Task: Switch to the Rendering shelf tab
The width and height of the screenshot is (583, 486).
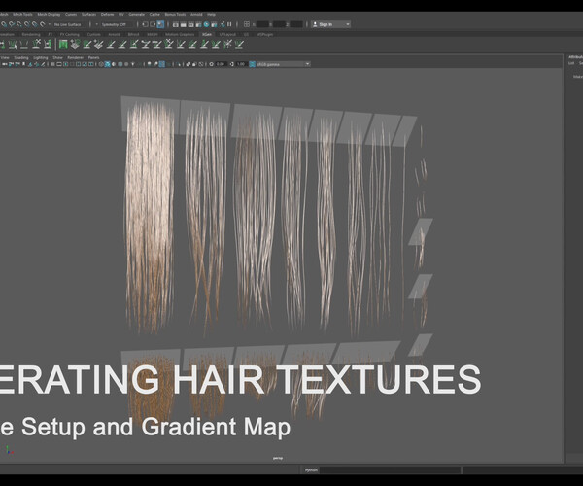Action: (x=31, y=34)
